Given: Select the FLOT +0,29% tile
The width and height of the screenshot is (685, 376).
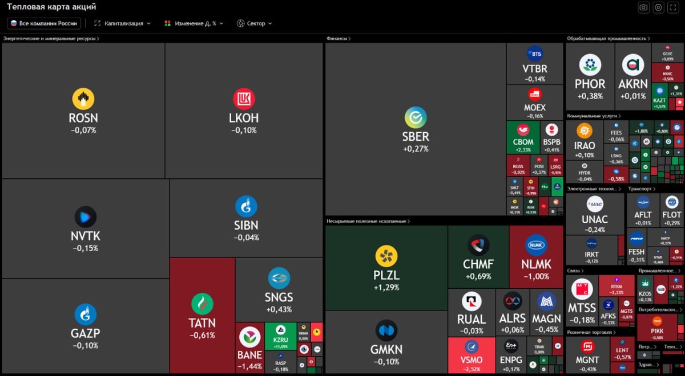Looking at the screenshot, I should [672, 210].
